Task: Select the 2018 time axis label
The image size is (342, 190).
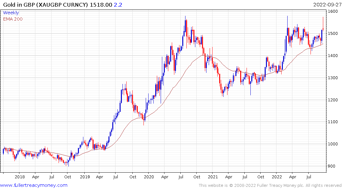Action: coord(20,177)
